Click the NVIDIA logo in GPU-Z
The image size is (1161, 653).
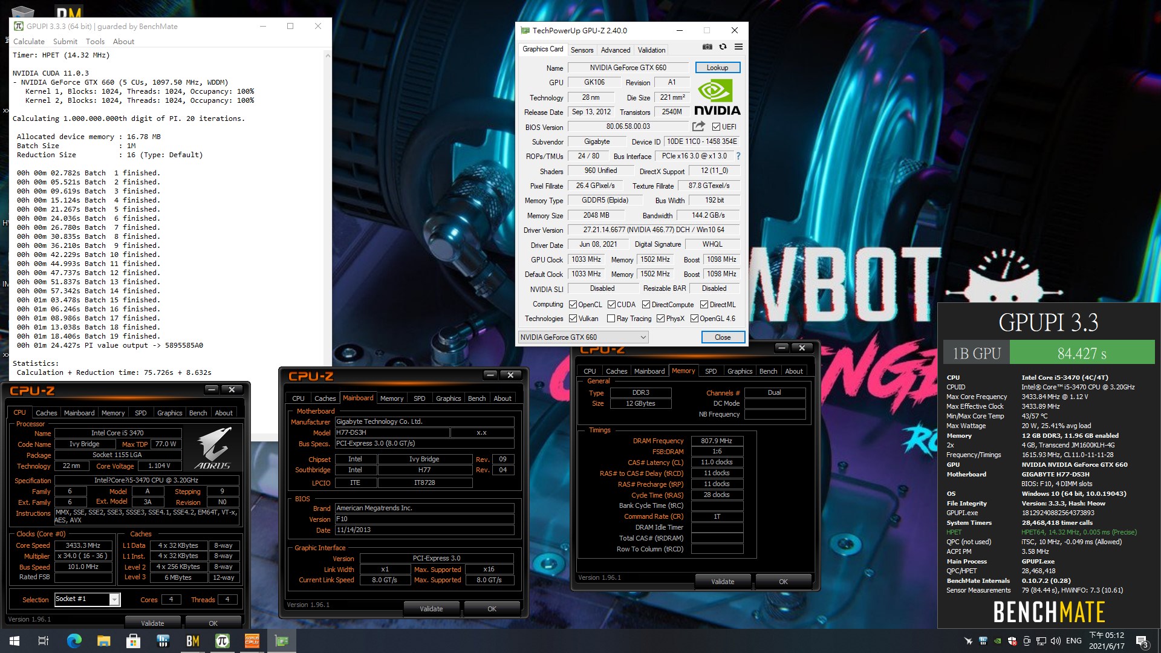coord(717,98)
